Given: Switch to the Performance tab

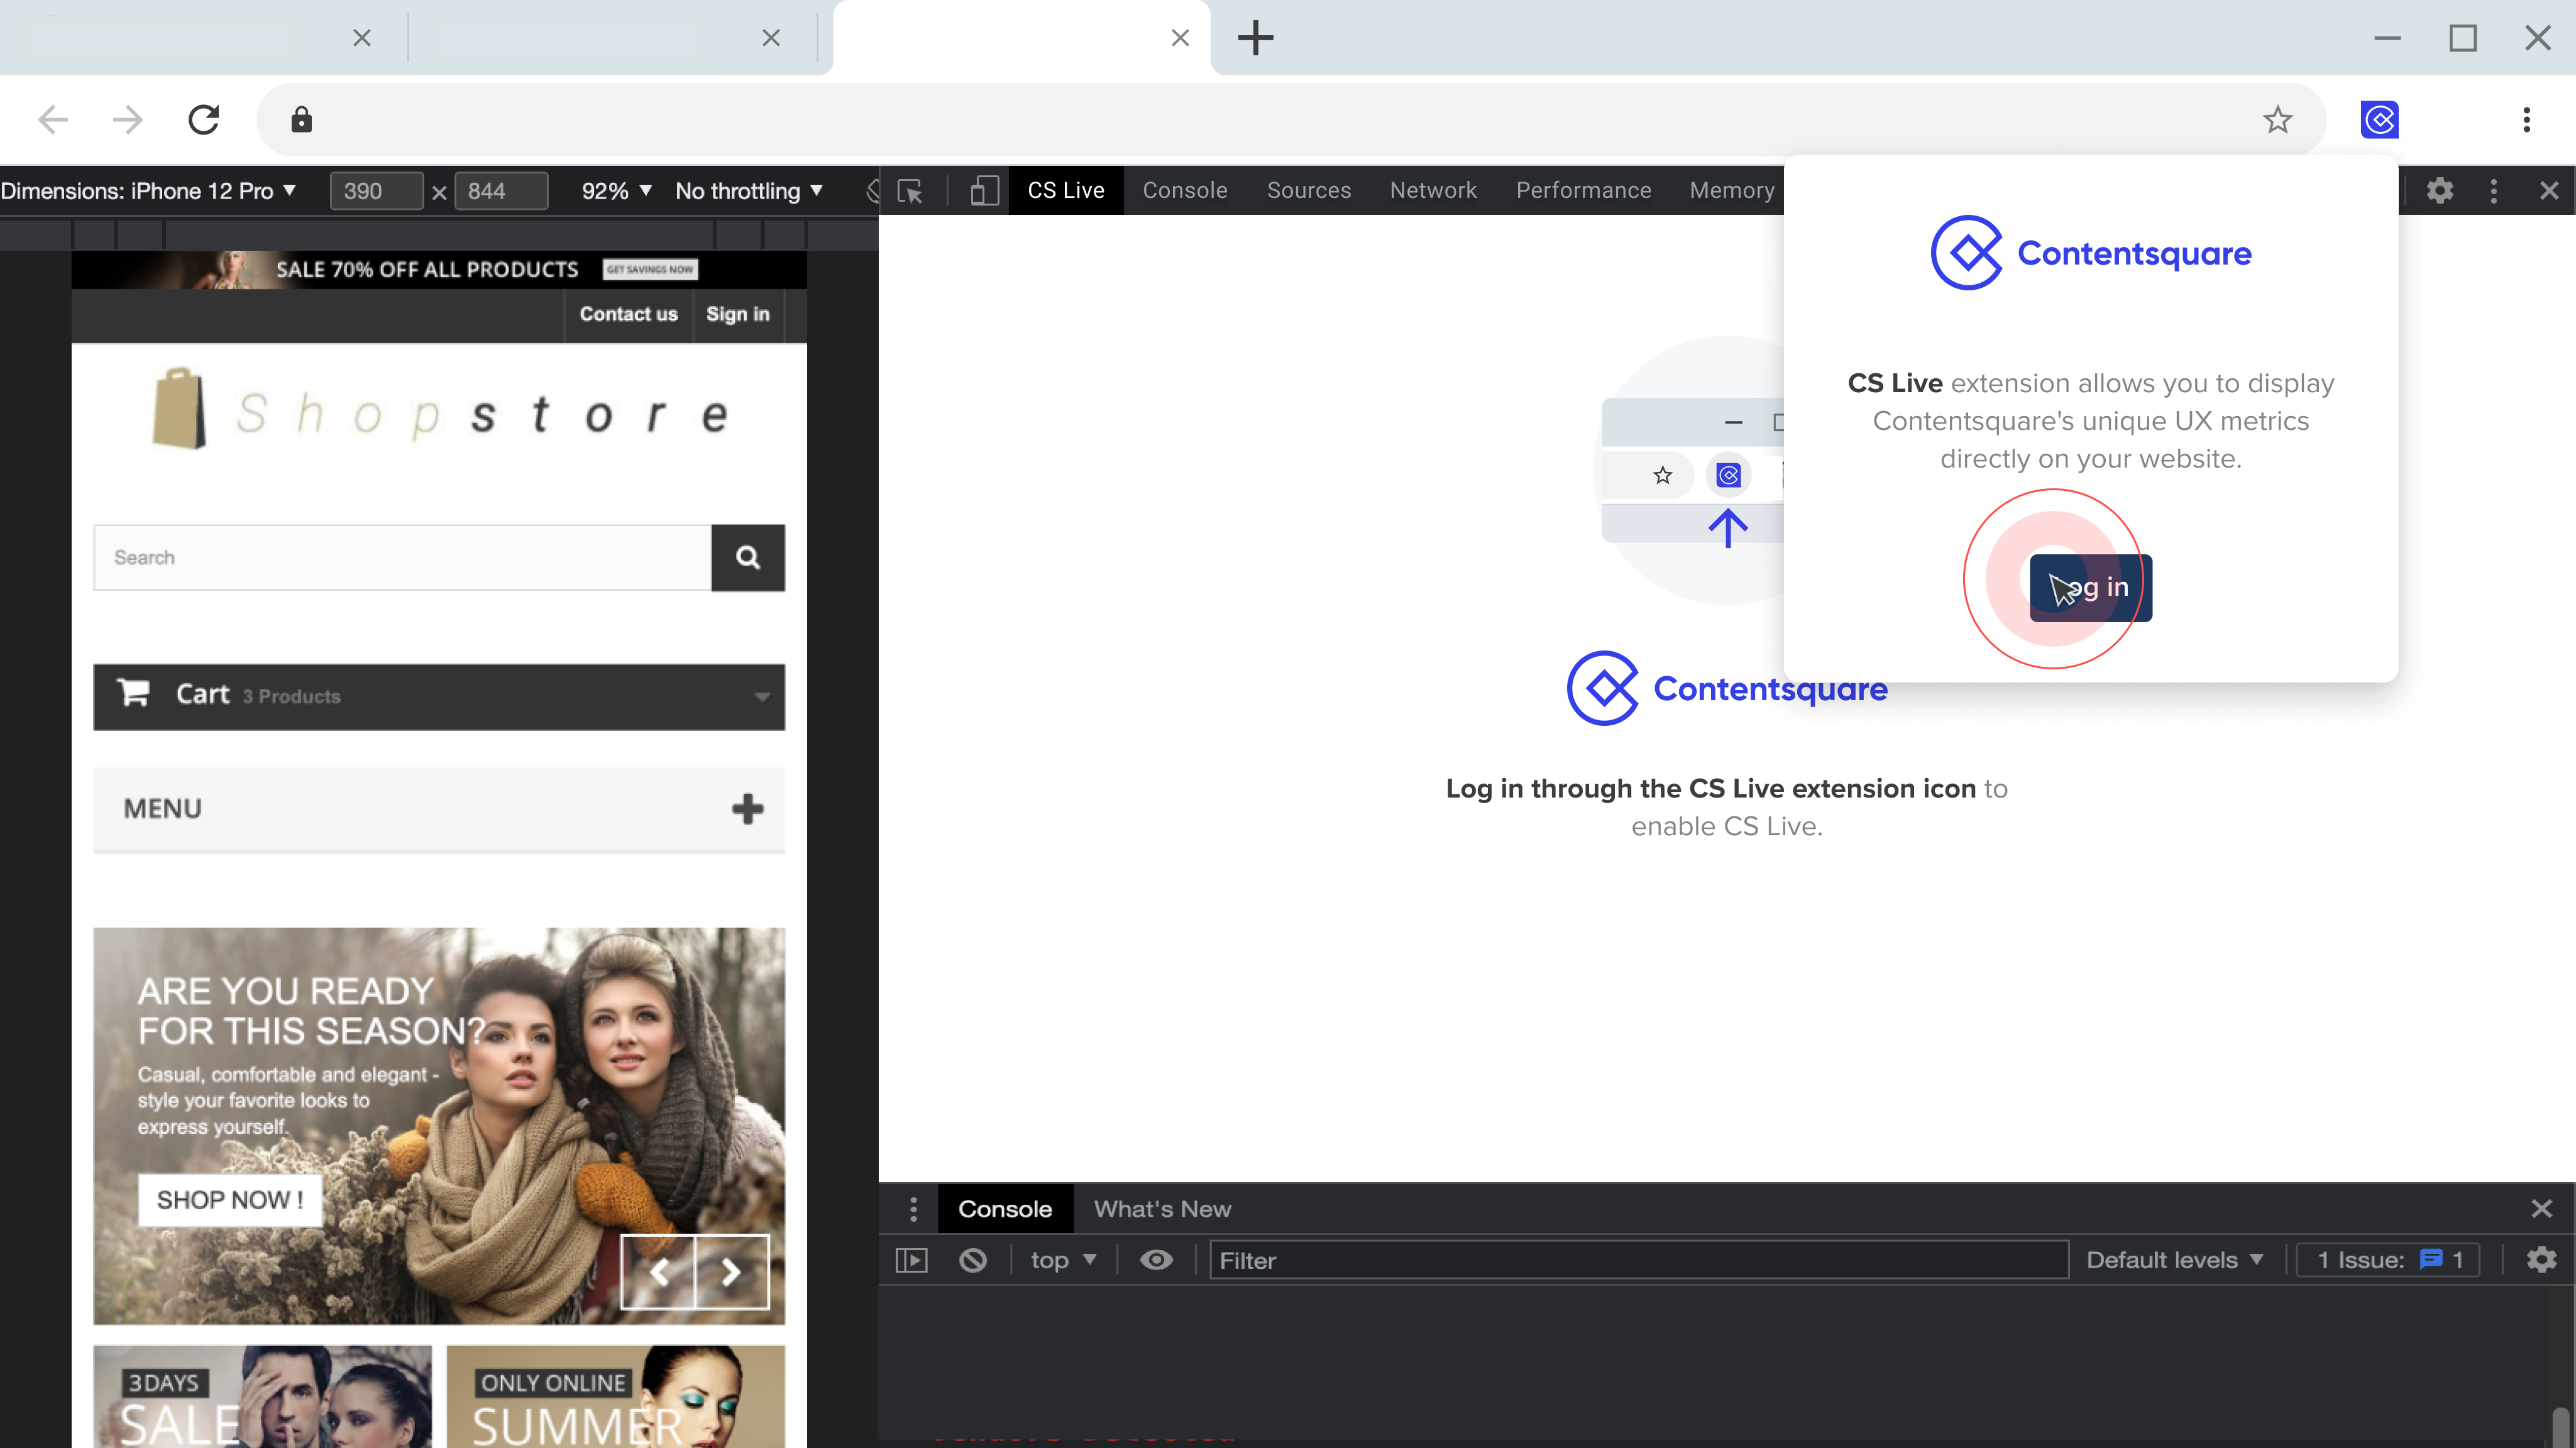Looking at the screenshot, I should point(1583,190).
